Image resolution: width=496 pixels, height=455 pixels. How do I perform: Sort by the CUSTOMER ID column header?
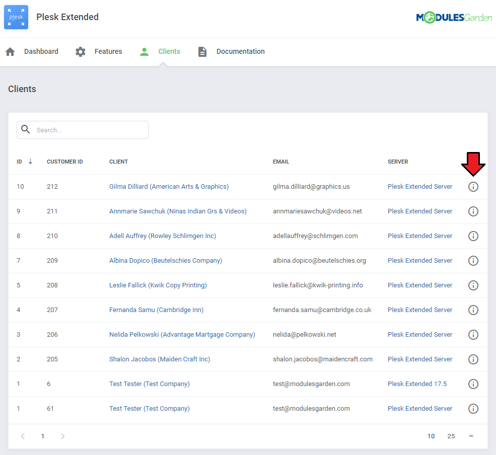coord(65,162)
